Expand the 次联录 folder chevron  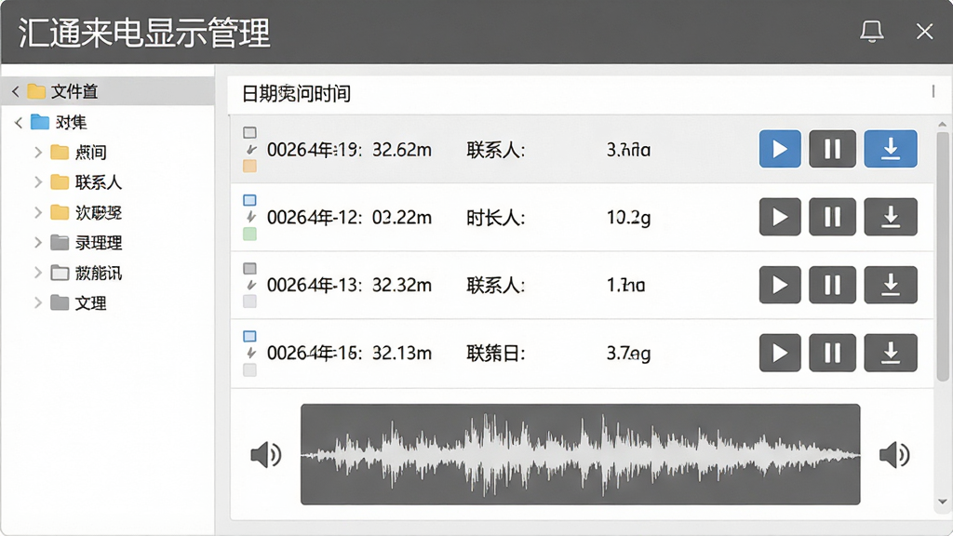click(37, 212)
